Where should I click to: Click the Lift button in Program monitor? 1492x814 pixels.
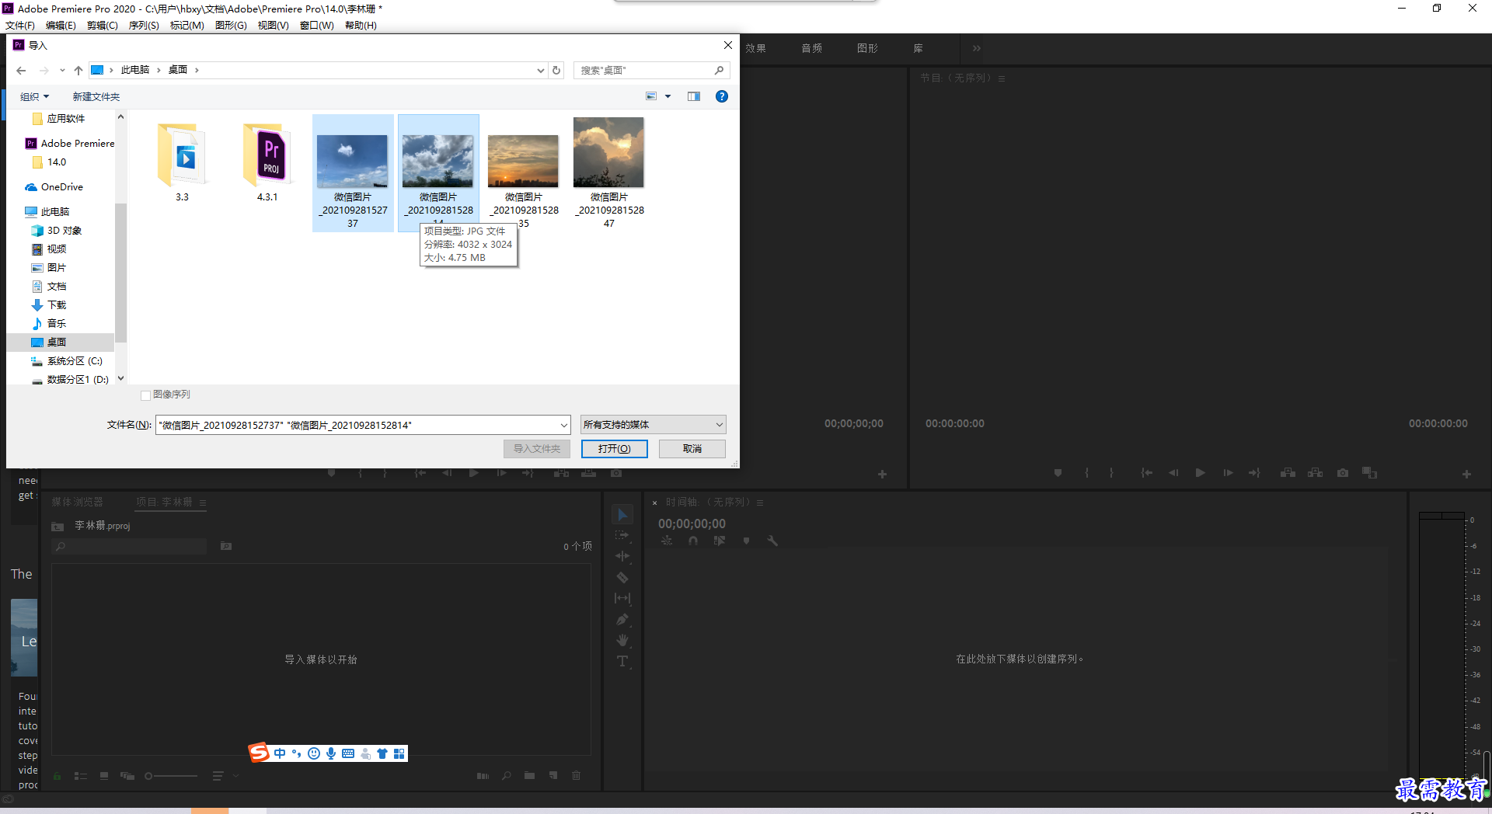pos(1288,473)
